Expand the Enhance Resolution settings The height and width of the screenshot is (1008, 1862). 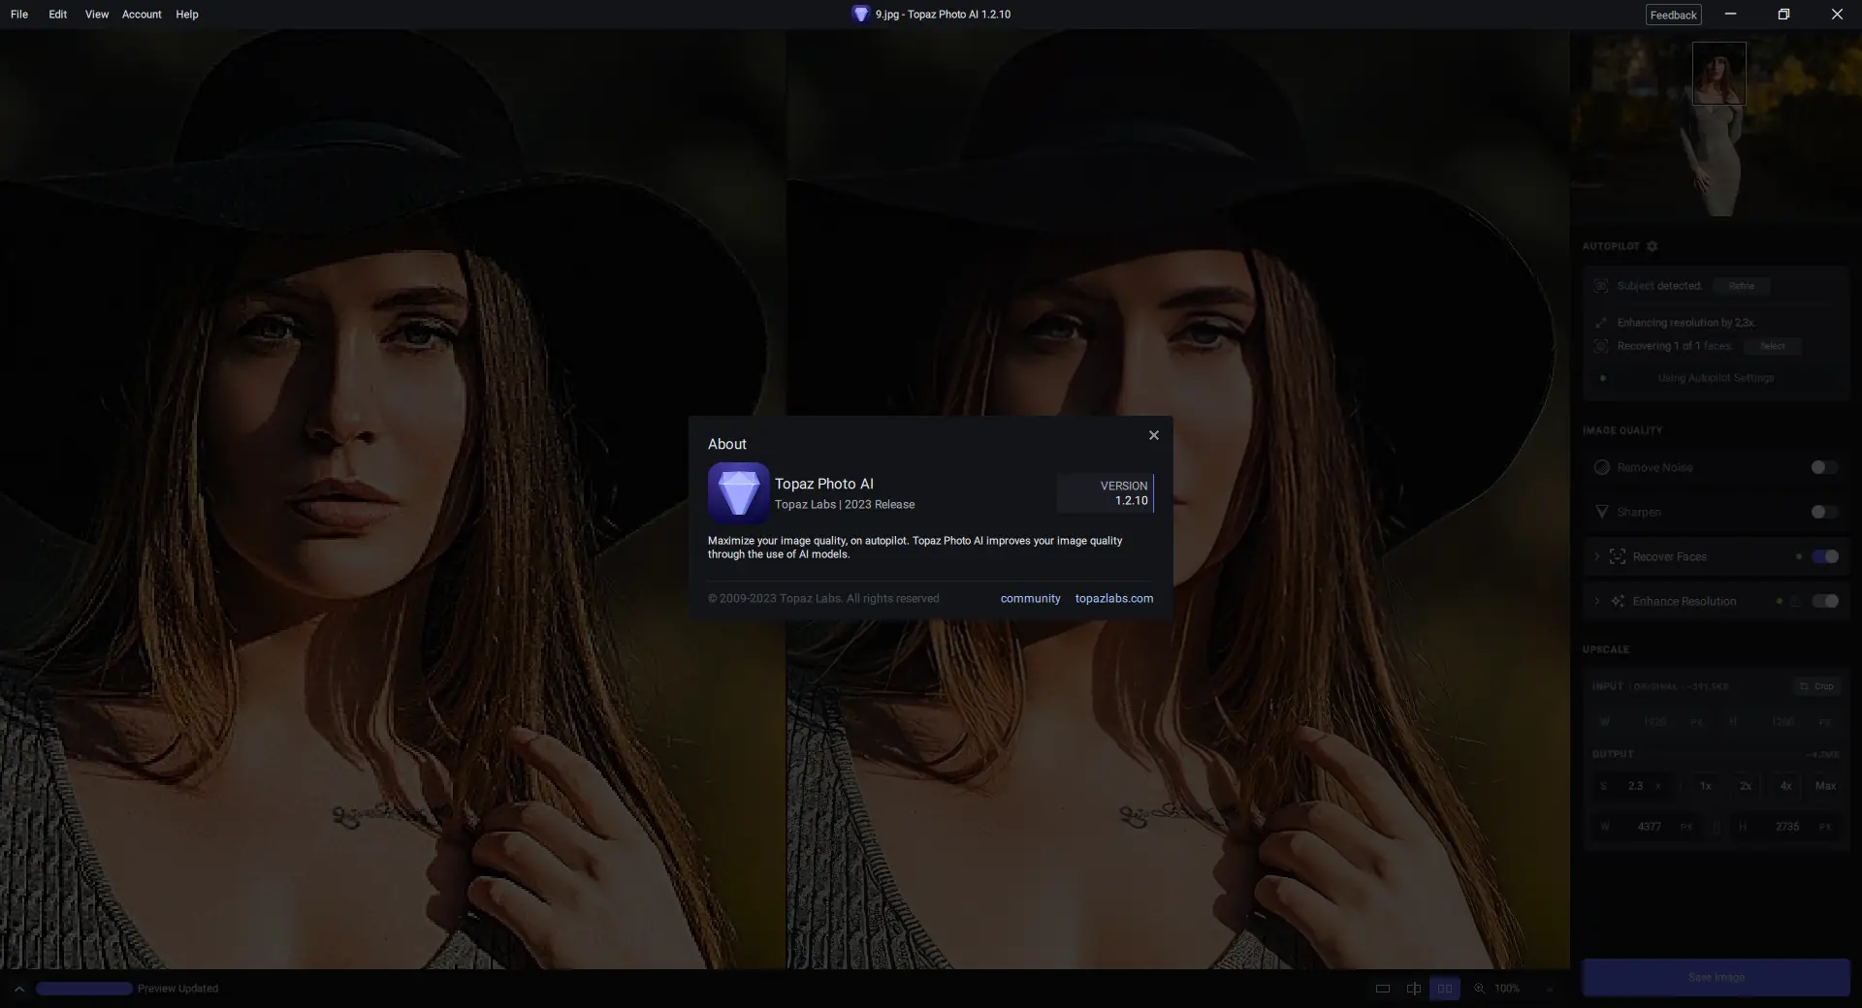(x=1595, y=601)
